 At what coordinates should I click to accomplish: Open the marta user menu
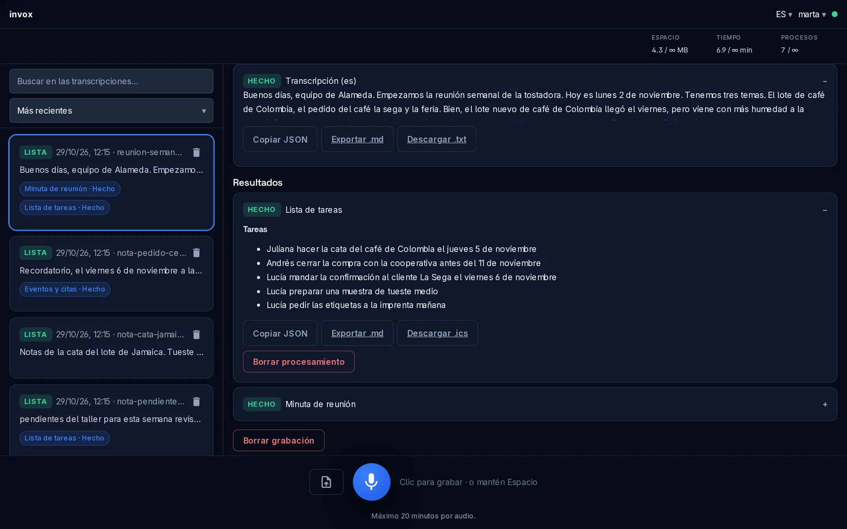pos(812,14)
